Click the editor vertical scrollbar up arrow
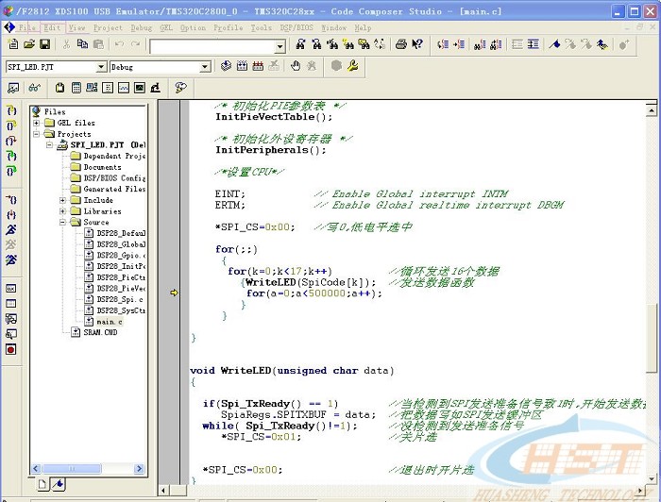Screen dimensions: 661x502 click(x=652, y=110)
